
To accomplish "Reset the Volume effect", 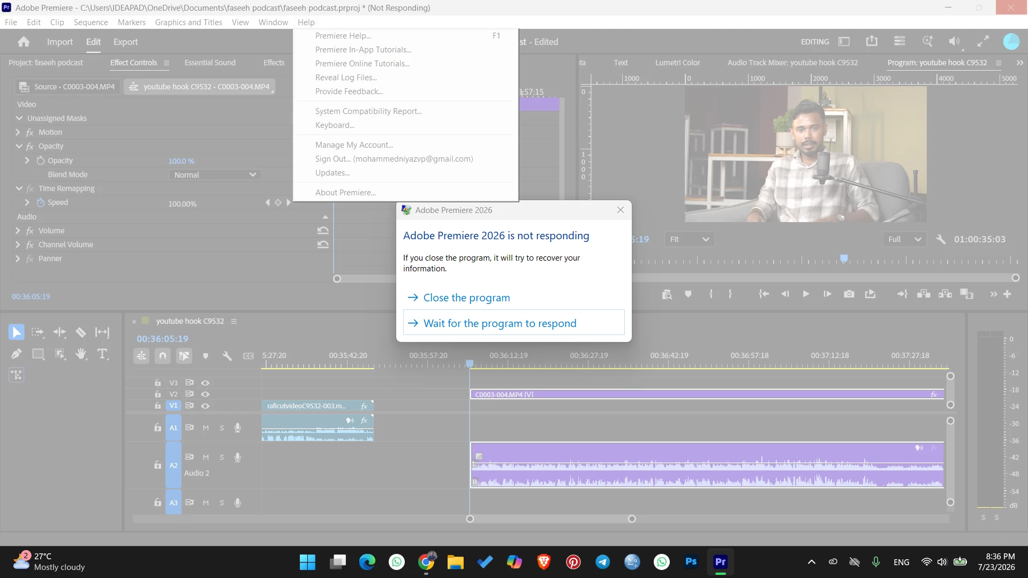I will click(323, 231).
